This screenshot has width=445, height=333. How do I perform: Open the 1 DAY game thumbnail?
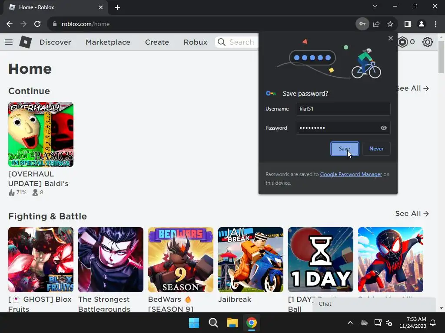click(321, 260)
